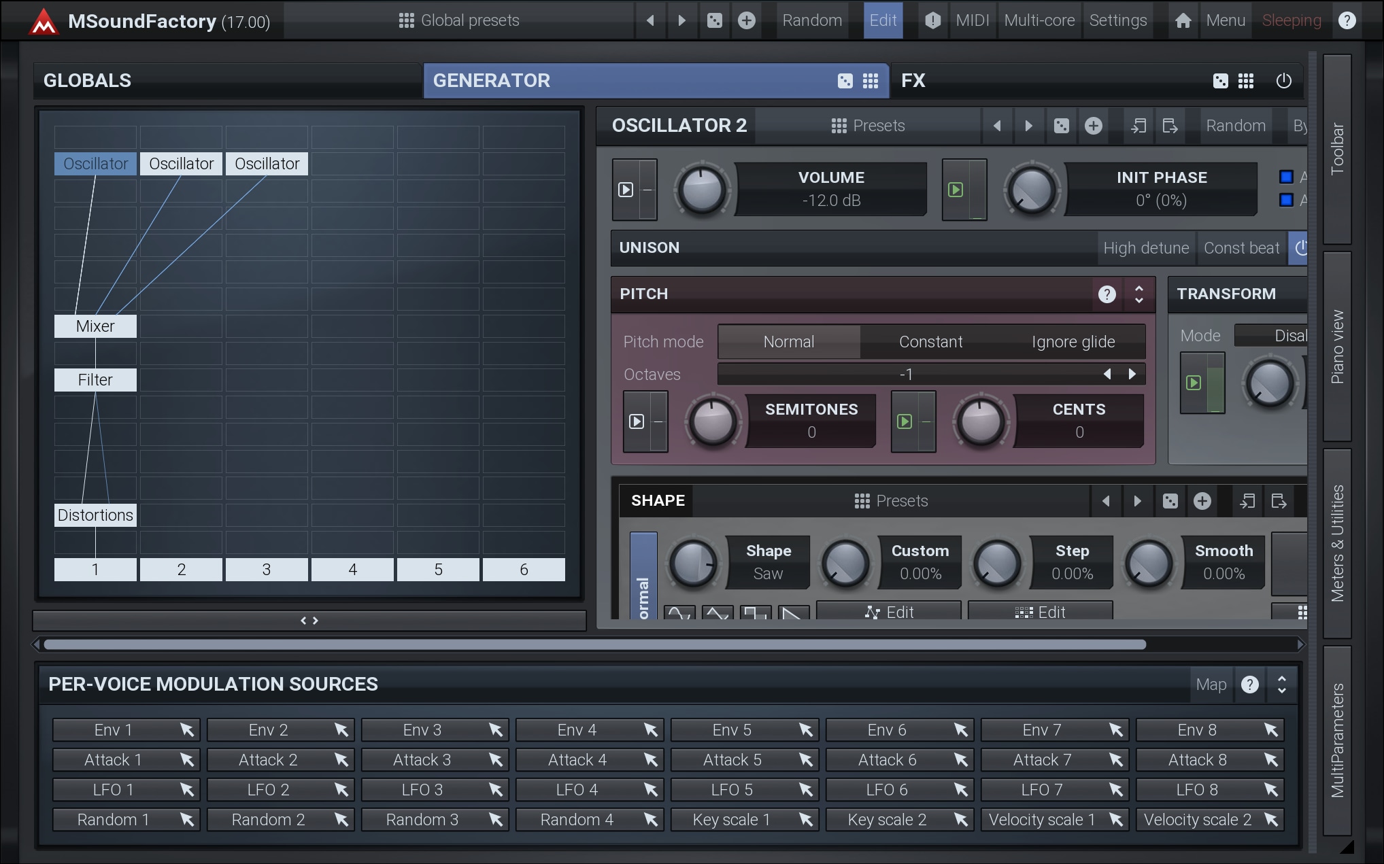Screen dimensions: 1384x864
Task: Click the Shape presets add (plus) icon
Action: [x=1202, y=501]
